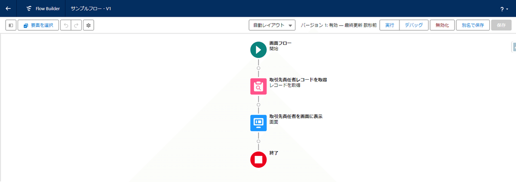This screenshot has width=516, height=182.
Task: Undo the last change
Action: [66, 25]
